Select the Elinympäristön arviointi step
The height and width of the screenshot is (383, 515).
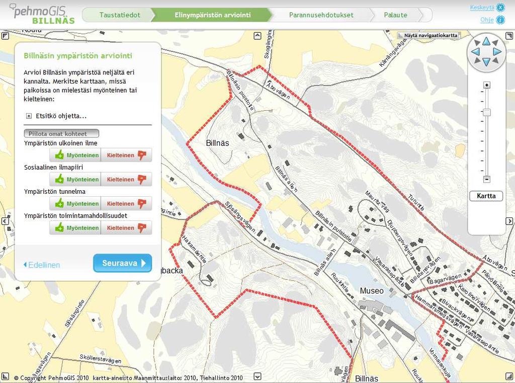click(213, 15)
